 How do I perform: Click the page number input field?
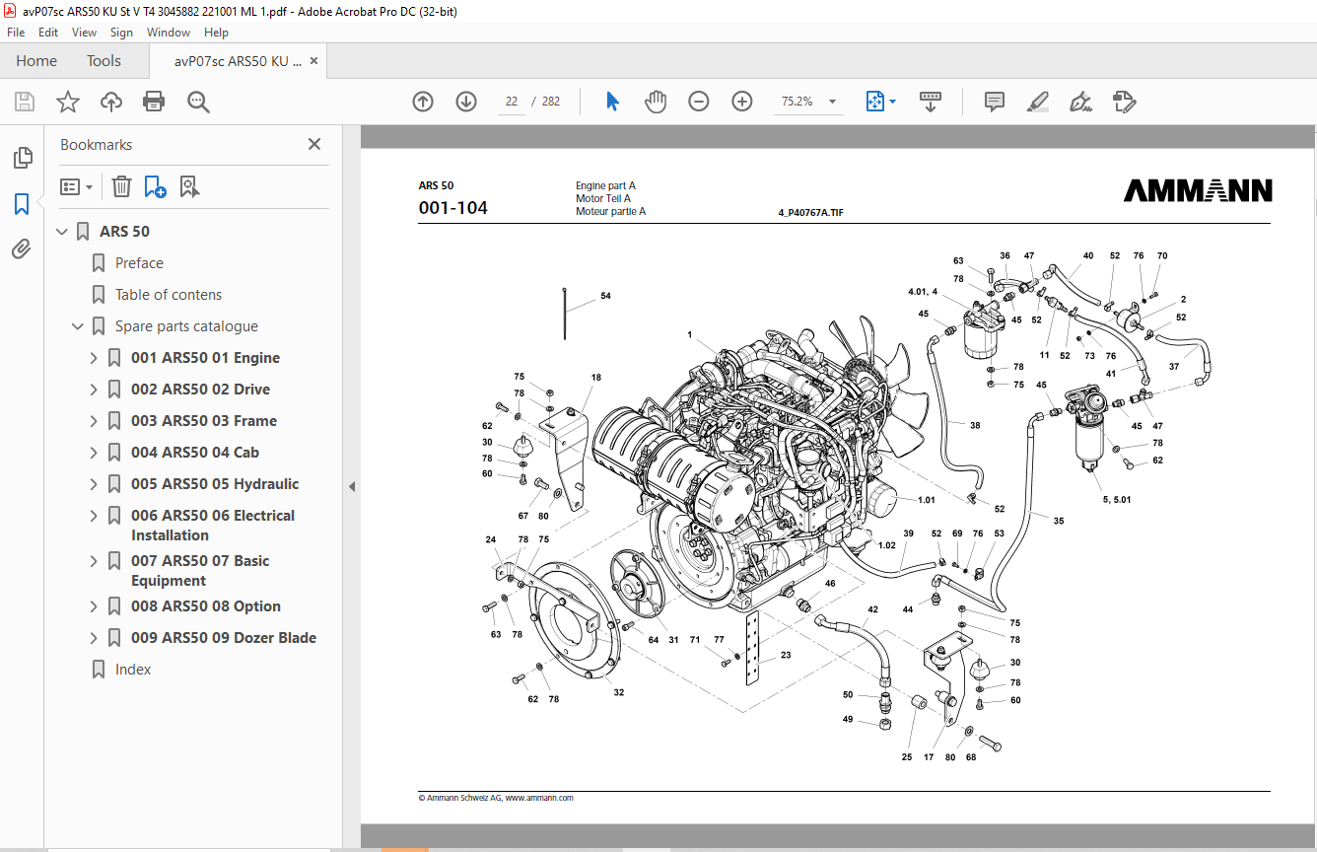click(512, 102)
